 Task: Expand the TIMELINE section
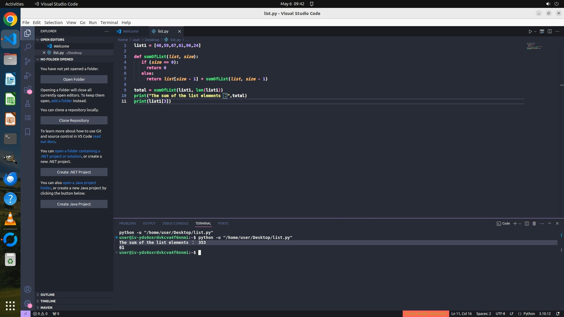pos(48,301)
